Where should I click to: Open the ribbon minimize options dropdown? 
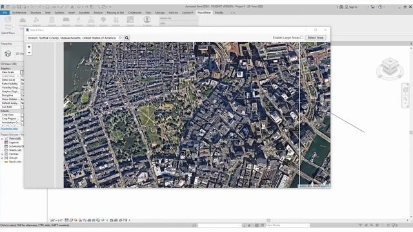pyautogui.click(x=232, y=13)
